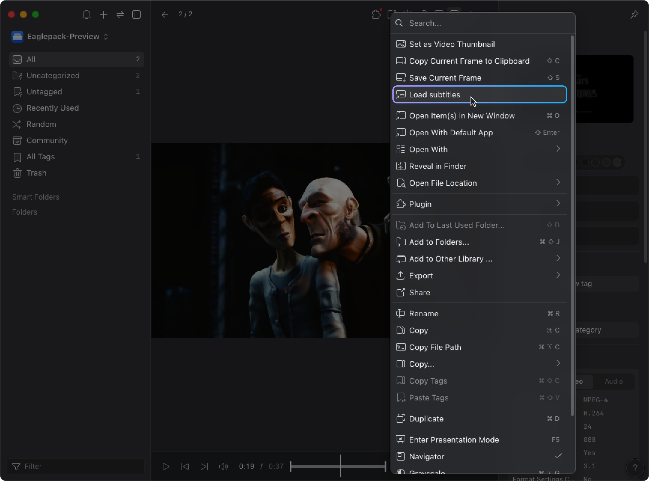Click the play video button
The height and width of the screenshot is (481, 649).
(x=166, y=466)
